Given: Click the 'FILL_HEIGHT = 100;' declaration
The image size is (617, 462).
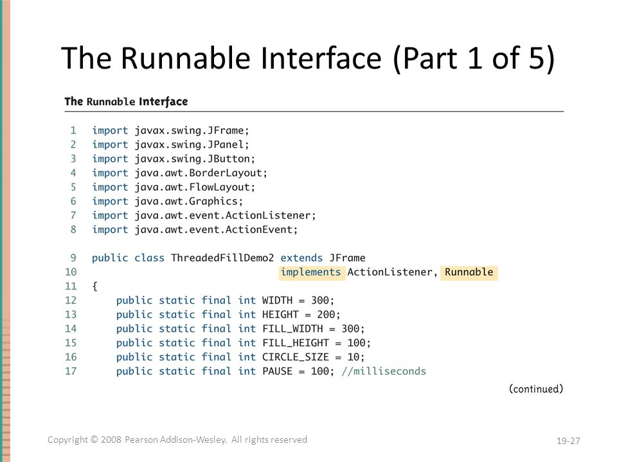Looking at the screenshot, I should pyautogui.click(x=316, y=343).
